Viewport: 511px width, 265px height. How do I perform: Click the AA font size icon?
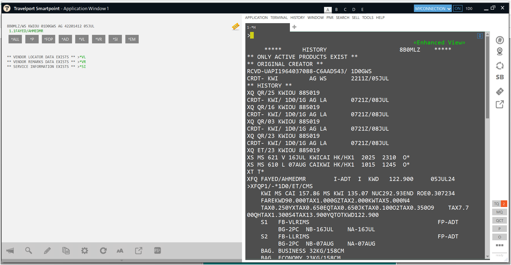pos(120,251)
